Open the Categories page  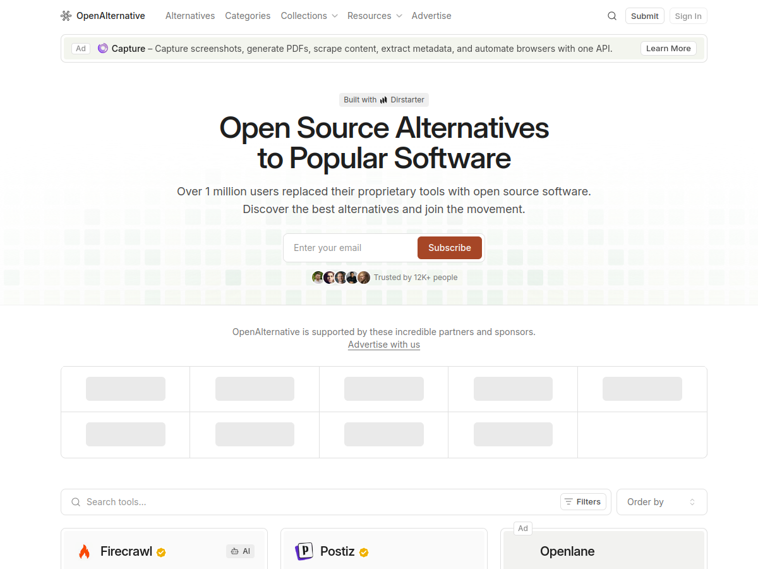click(248, 16)
